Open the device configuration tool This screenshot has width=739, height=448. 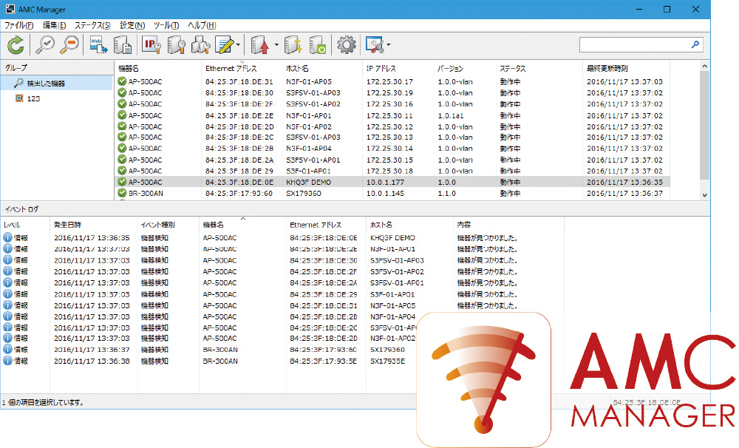pyautogui.click(x=176, y=44)
